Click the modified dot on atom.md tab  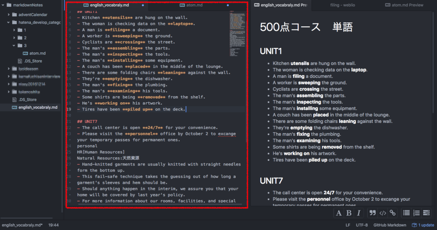(228, 5)
